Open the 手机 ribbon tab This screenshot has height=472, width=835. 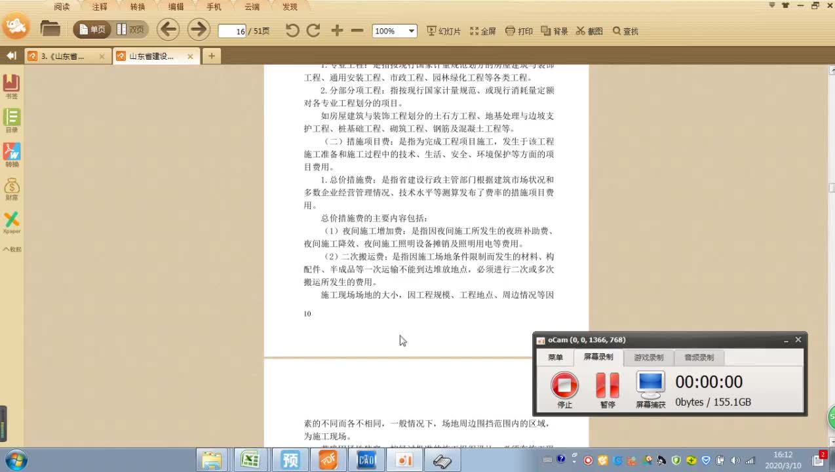pos(214,7)
